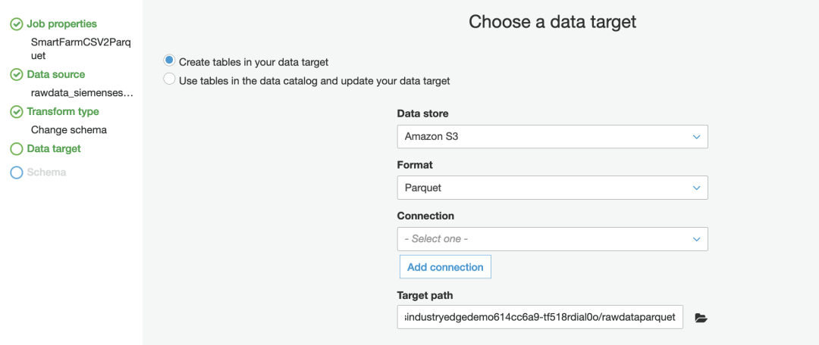Image resolution: width=819 pixels, height=345 pixels.
Task: Open the Data store dropdown
Action: click(552, 137)
